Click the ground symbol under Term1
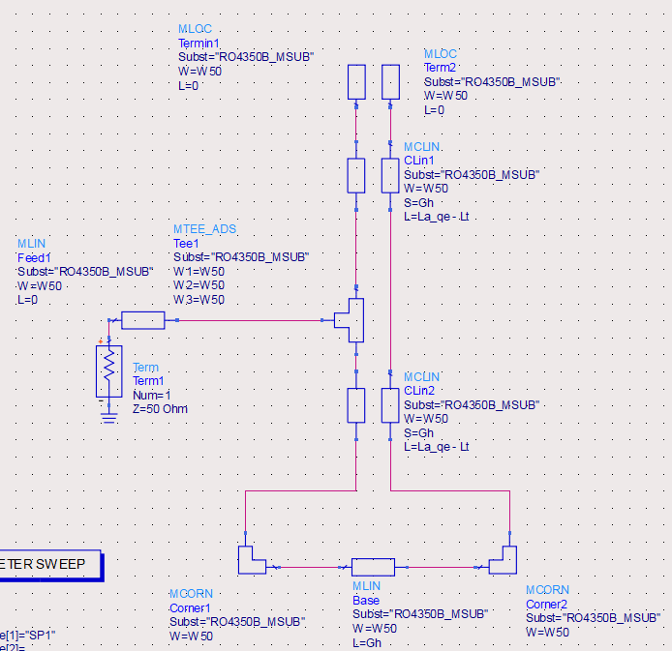The image size is (672, 651). click(108, 418)
